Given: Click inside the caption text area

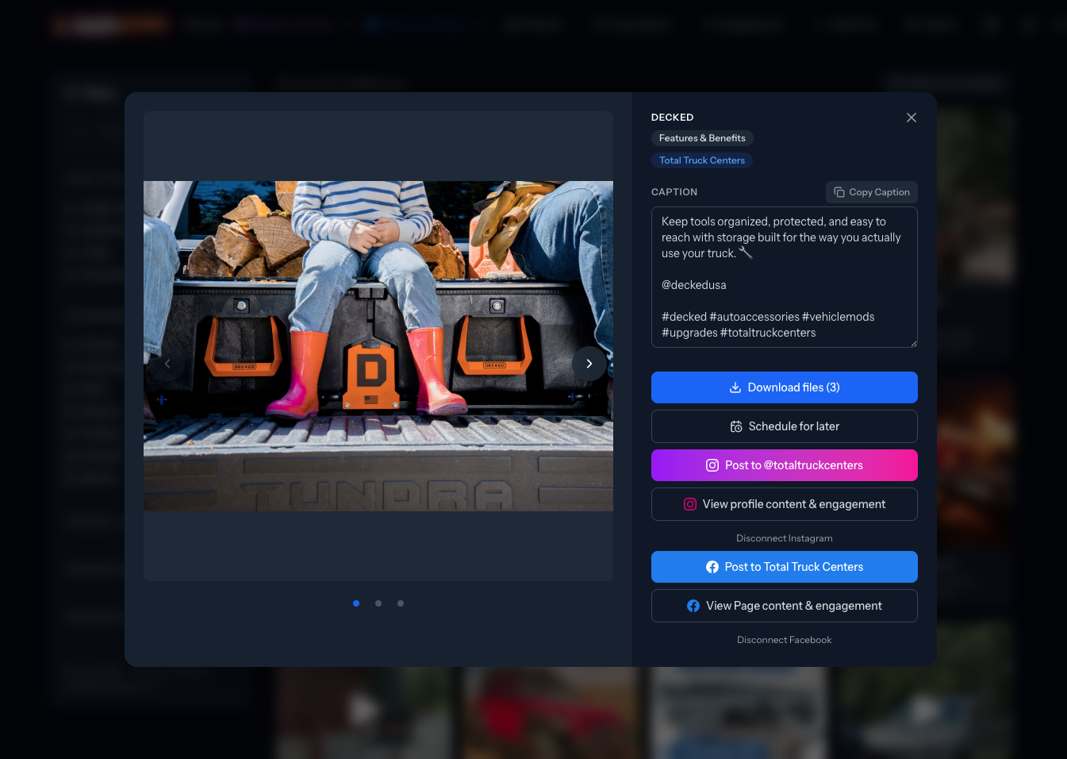Looking at the screenshot, I should [785, 277].
